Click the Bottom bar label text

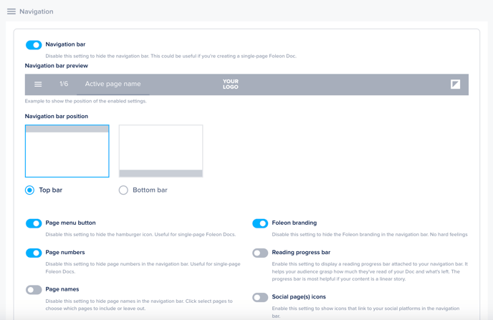click(x=150, y=190)
